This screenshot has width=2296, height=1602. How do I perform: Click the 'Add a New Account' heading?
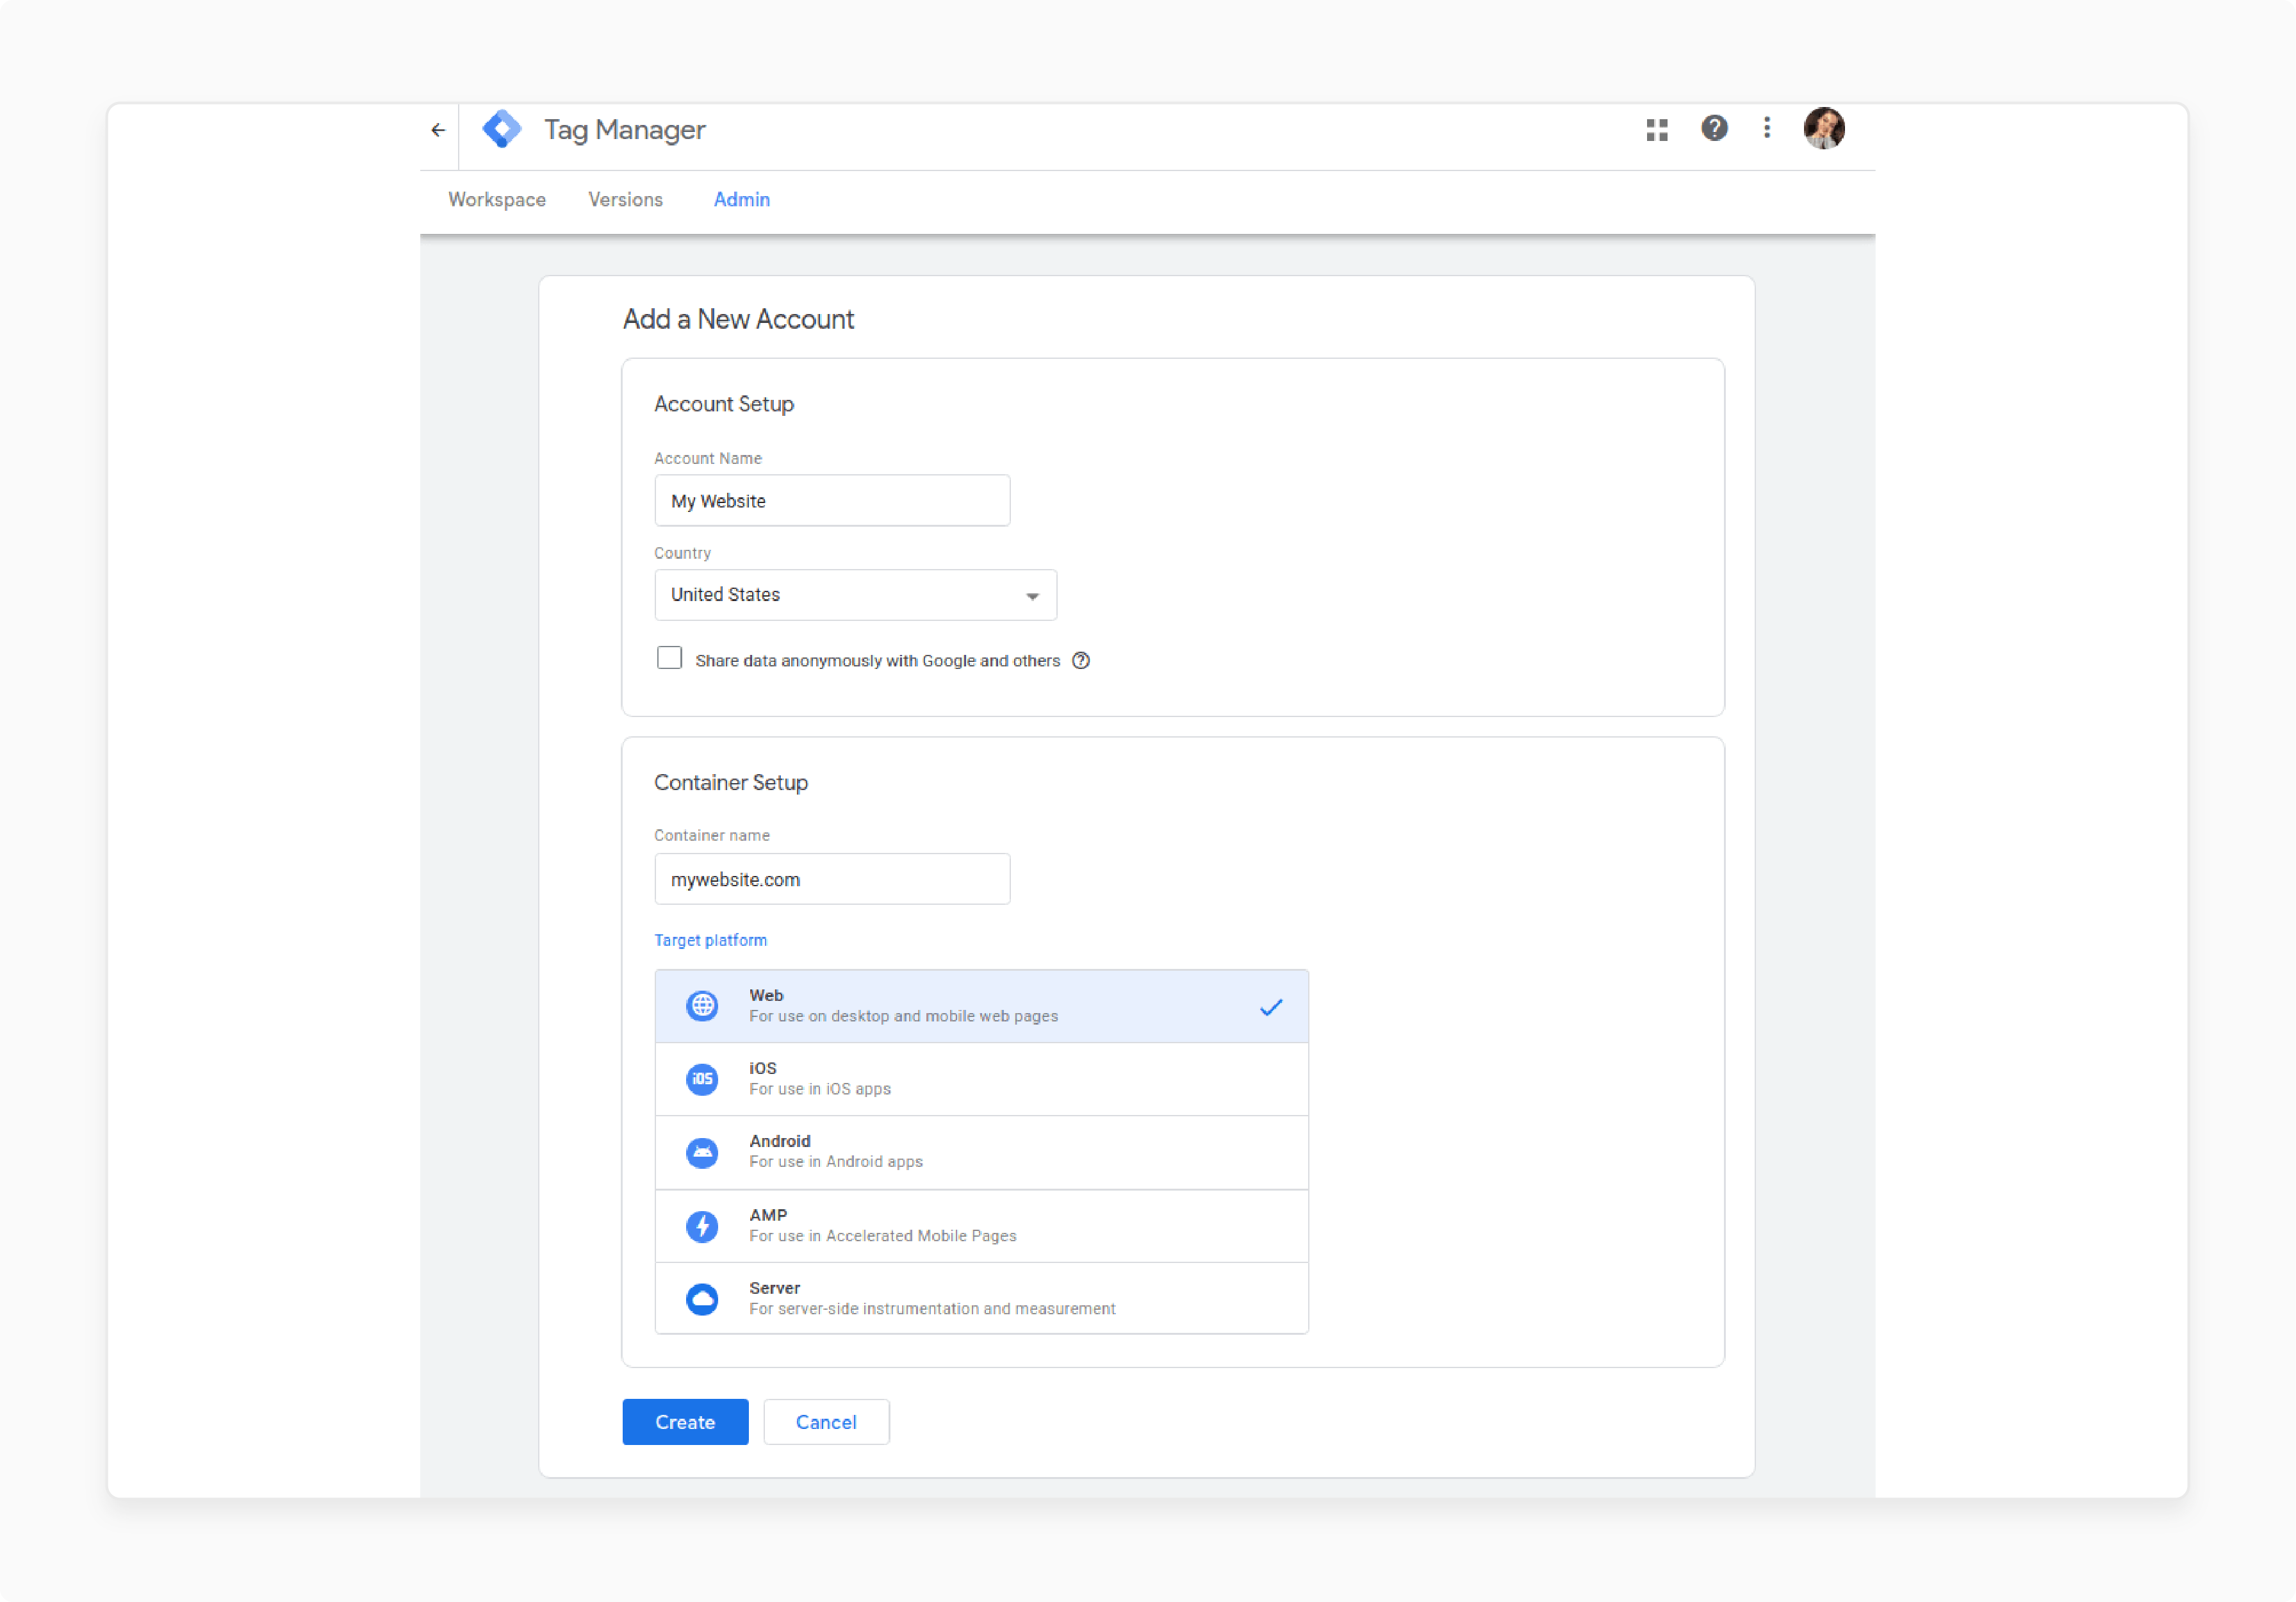(x=738, y=319)
